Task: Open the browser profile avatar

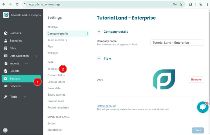Action: (x=201, y=4)
